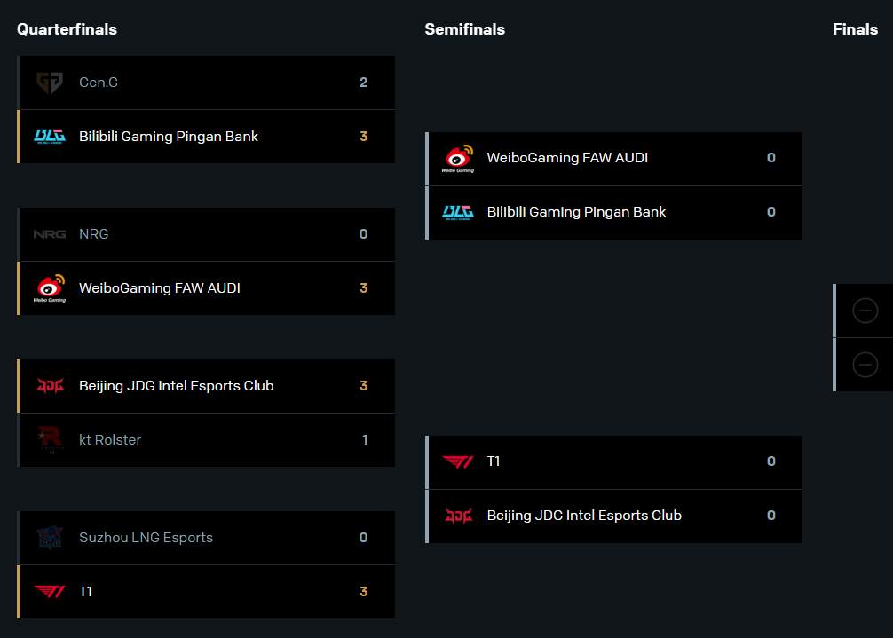Image resolution: width=893 pixels, height=638 pixels.
Task: Click the Finals column heading
Action: [855, 29]
